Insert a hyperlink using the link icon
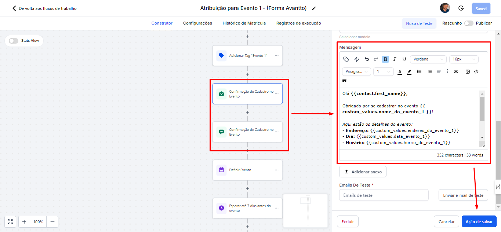This screenshot has width=501, height=232. point(456,72)
